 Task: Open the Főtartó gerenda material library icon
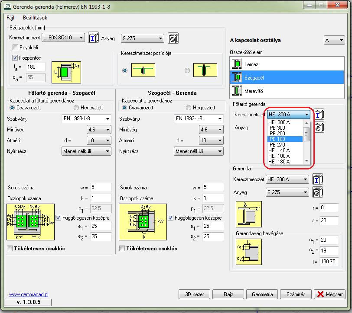coord(319,128)
